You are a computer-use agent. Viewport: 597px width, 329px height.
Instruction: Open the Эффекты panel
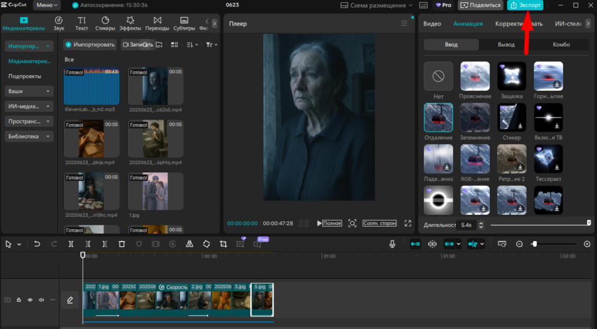point(130,23)
